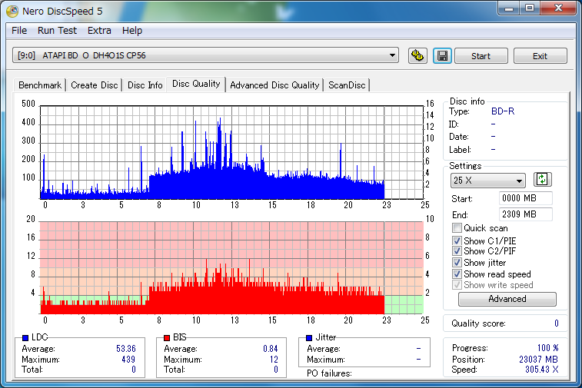Image resolution: width=582 pixels, height=388 pixels.
Task: Click the blue Jitter legend square
Action: tap(309, 337)
